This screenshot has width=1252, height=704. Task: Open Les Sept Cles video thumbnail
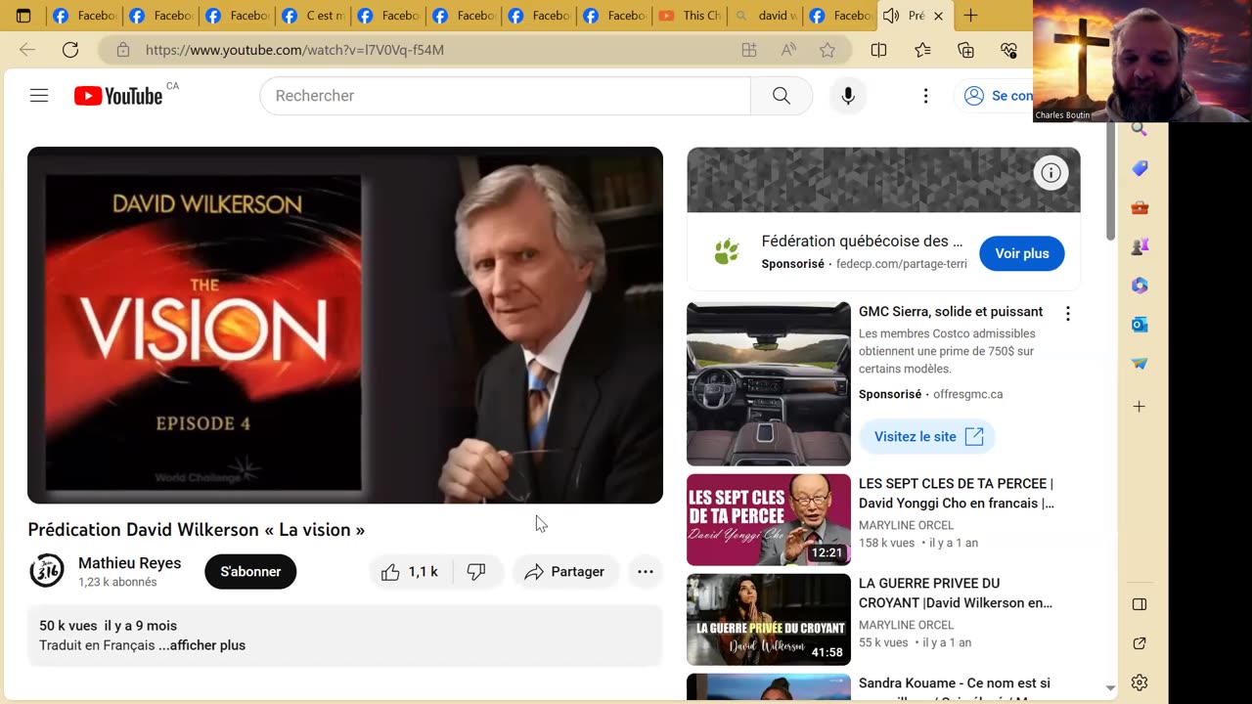pyautogui.click(x=769, y=520)
